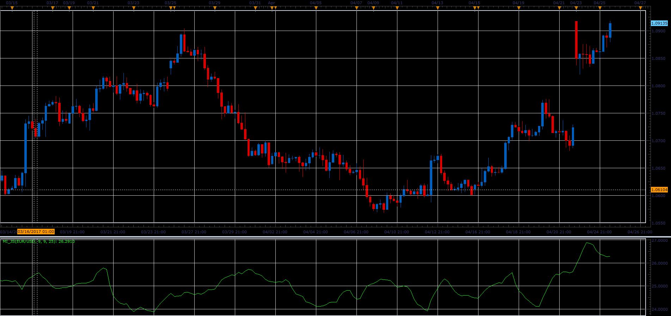Screen dimensions: 671x316
Task: Click the tall red candle under 04/23
Action: [576, 40]
